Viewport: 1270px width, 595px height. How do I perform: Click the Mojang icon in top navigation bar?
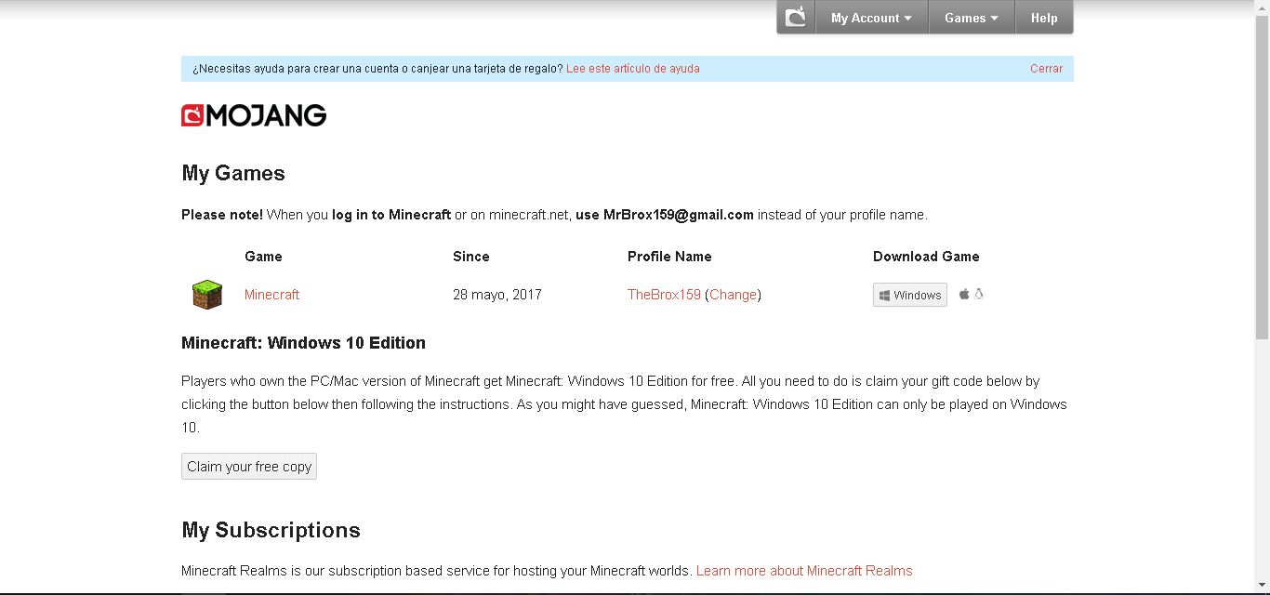click(x=796, y=18)
